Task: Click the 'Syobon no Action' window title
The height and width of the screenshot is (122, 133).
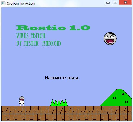Action: 21,4
